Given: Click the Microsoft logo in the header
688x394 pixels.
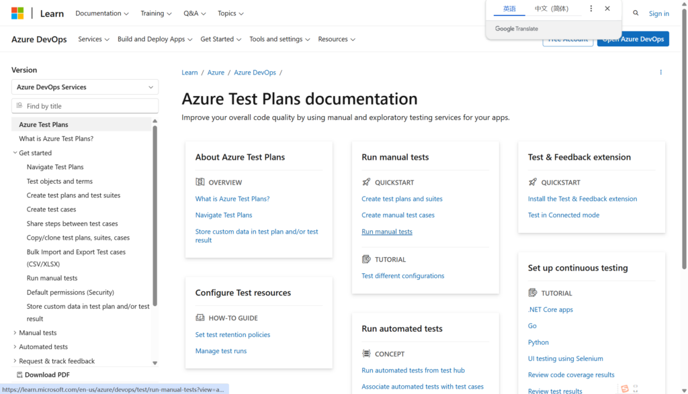Looking at the screenshot, I should tap(17, 13).
